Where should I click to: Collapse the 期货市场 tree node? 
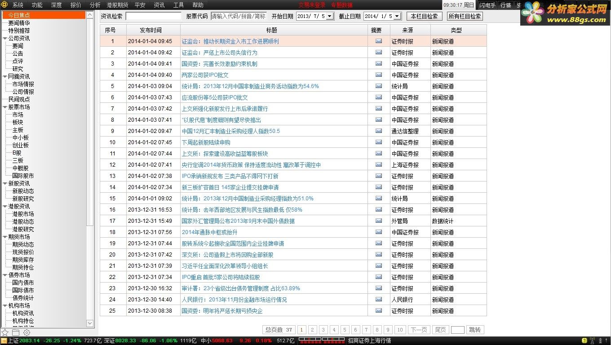[5, 237]
